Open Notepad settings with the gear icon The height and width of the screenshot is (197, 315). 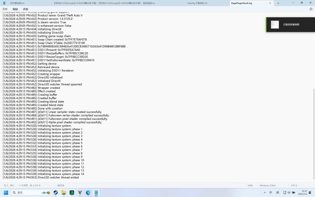(x=311, y=9)
